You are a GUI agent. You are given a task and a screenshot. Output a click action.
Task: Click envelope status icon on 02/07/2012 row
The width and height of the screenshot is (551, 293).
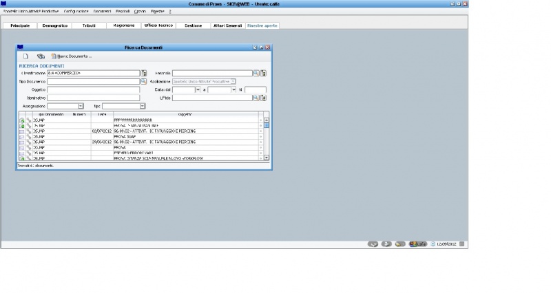[x=22, y=131]
